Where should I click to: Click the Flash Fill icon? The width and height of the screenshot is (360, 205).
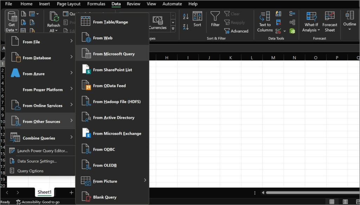278,14
